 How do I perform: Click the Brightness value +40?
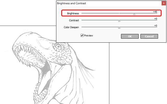[x=155, y=11]
